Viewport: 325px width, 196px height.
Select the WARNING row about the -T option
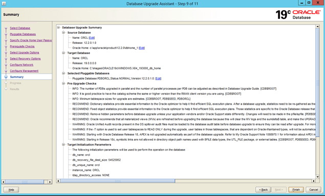pos(194,130)
